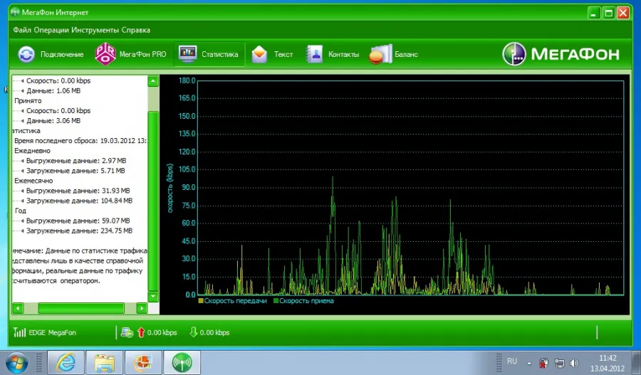Open the Подключение connection icon

coord(26,54)
